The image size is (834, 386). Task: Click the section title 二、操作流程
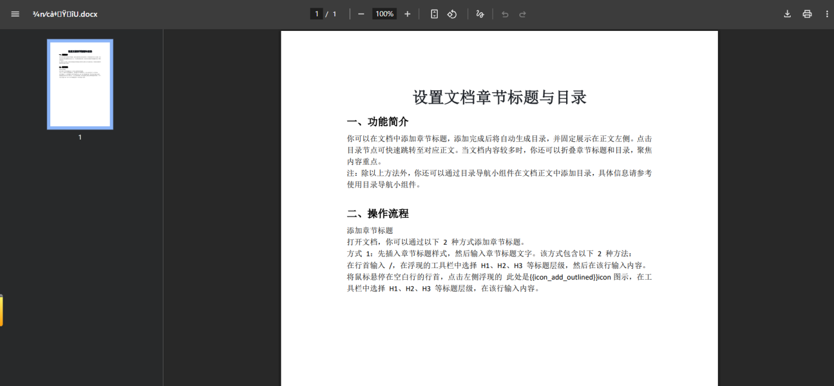point(378,213)
